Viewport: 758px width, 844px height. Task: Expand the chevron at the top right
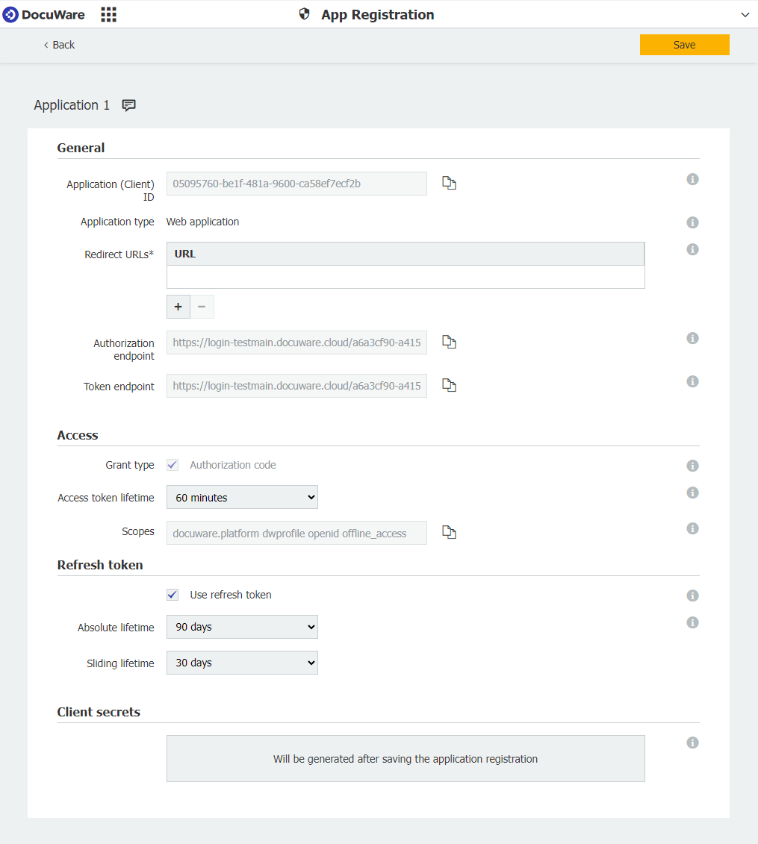[x=745, y=13]
